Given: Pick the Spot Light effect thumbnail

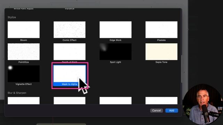Looking at the screenshot, I should pos(115,52).
